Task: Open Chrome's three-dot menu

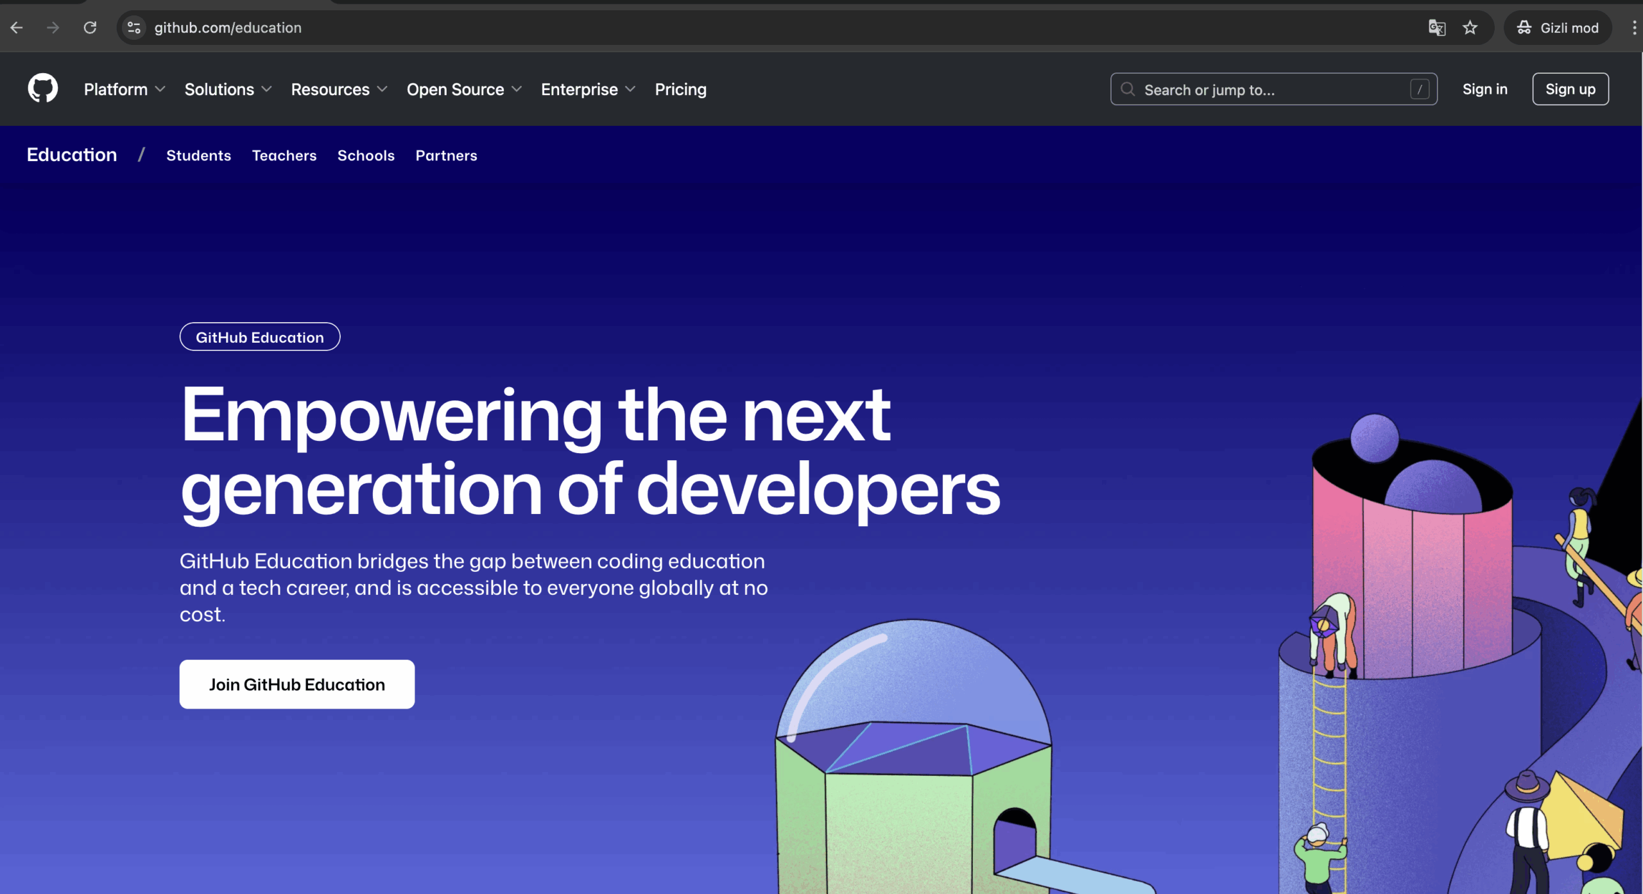Action: tap(1633, 28)
